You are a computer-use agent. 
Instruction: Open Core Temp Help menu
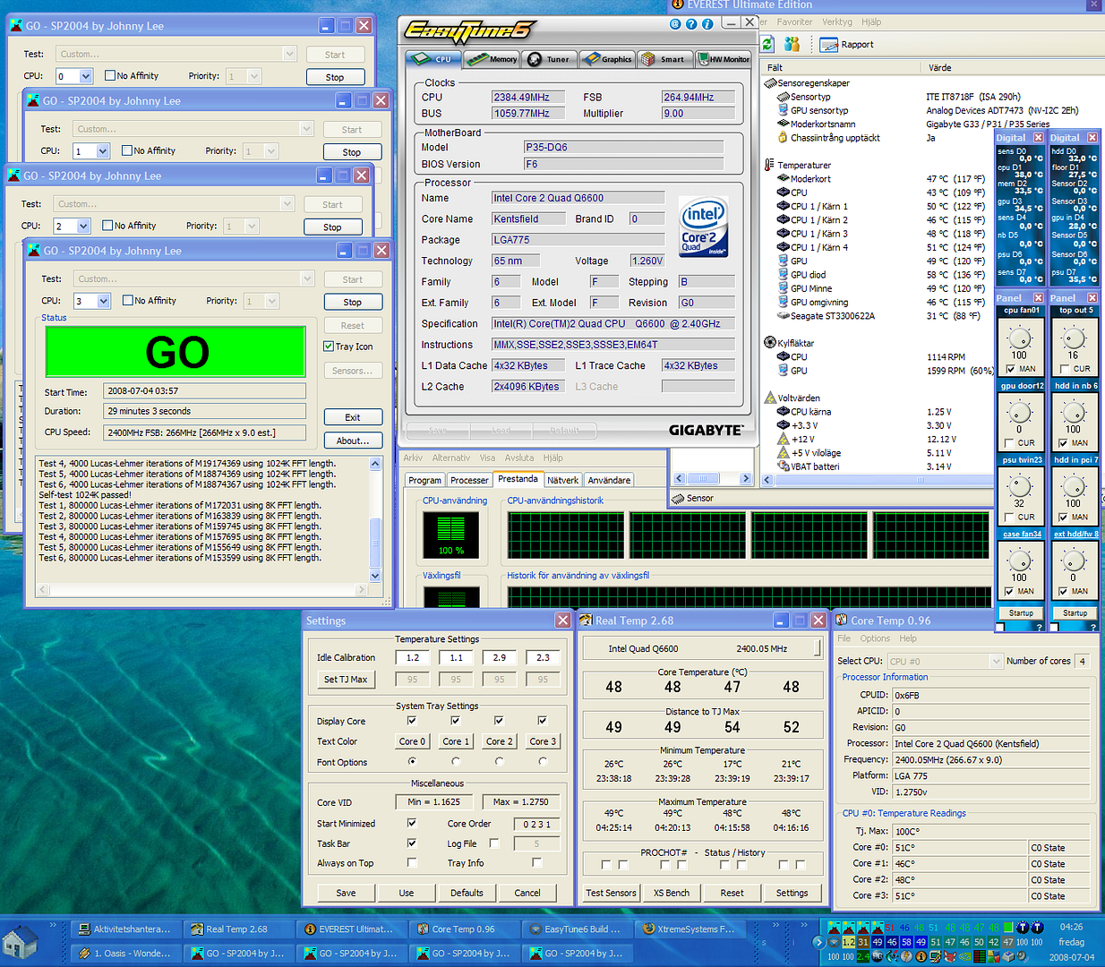tap(908, 638)
